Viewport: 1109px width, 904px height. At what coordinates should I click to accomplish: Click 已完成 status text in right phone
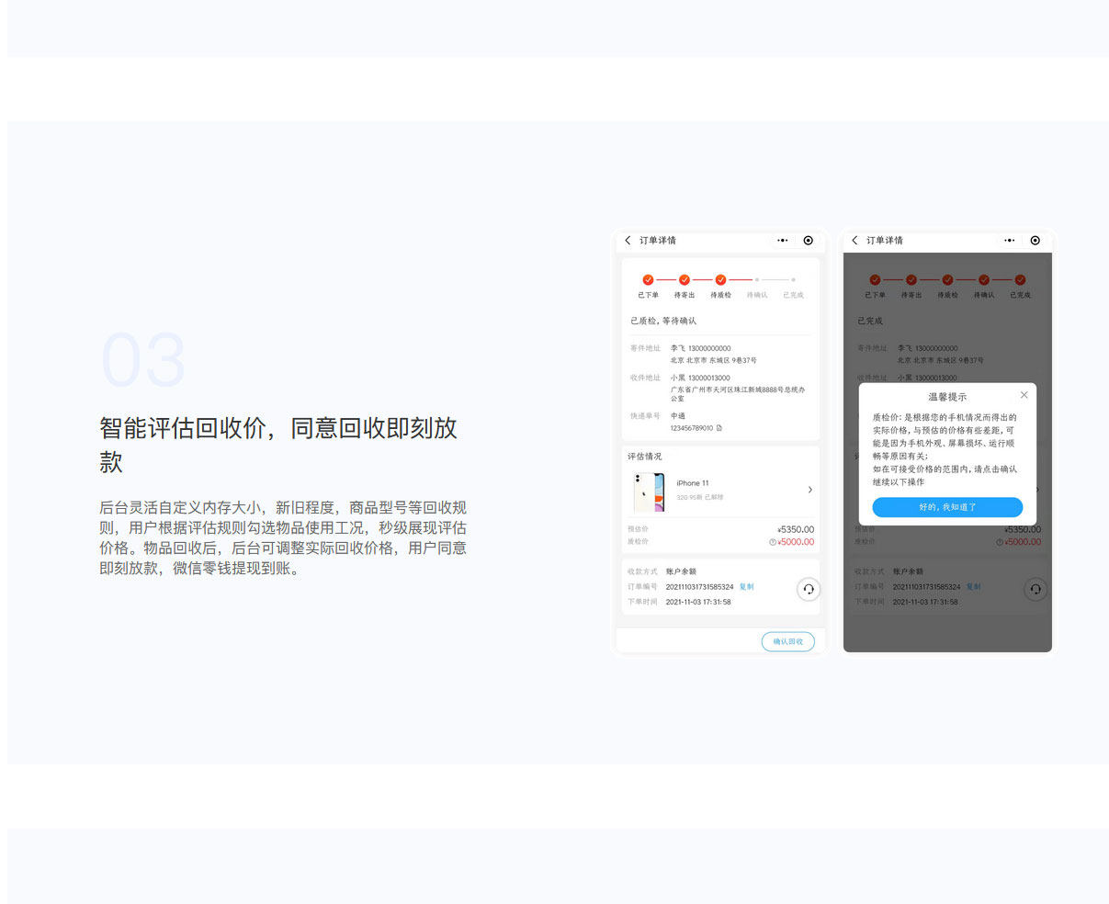[870, 321]
